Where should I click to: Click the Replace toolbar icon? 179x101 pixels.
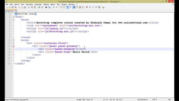coord(49,7)
